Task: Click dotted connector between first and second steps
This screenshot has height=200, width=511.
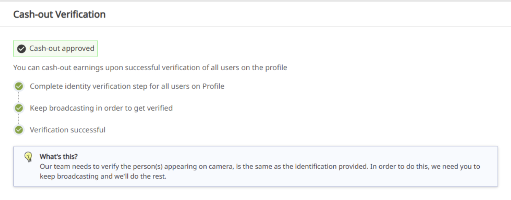Action: (19, 97)
